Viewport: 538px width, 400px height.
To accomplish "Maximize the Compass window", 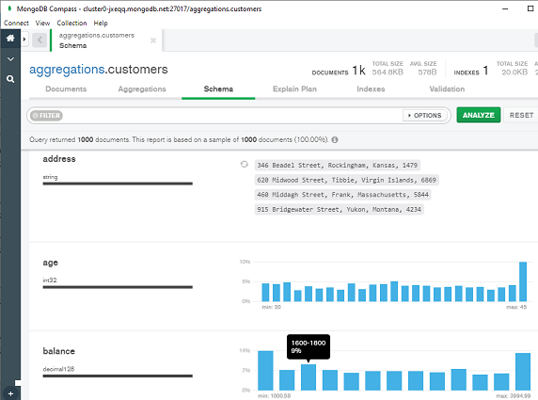I will pos(530,8).
